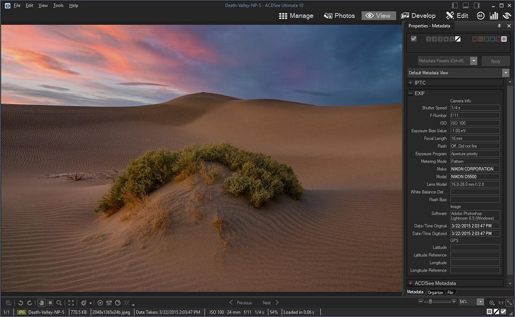Enter full screen view

[71, 303]
